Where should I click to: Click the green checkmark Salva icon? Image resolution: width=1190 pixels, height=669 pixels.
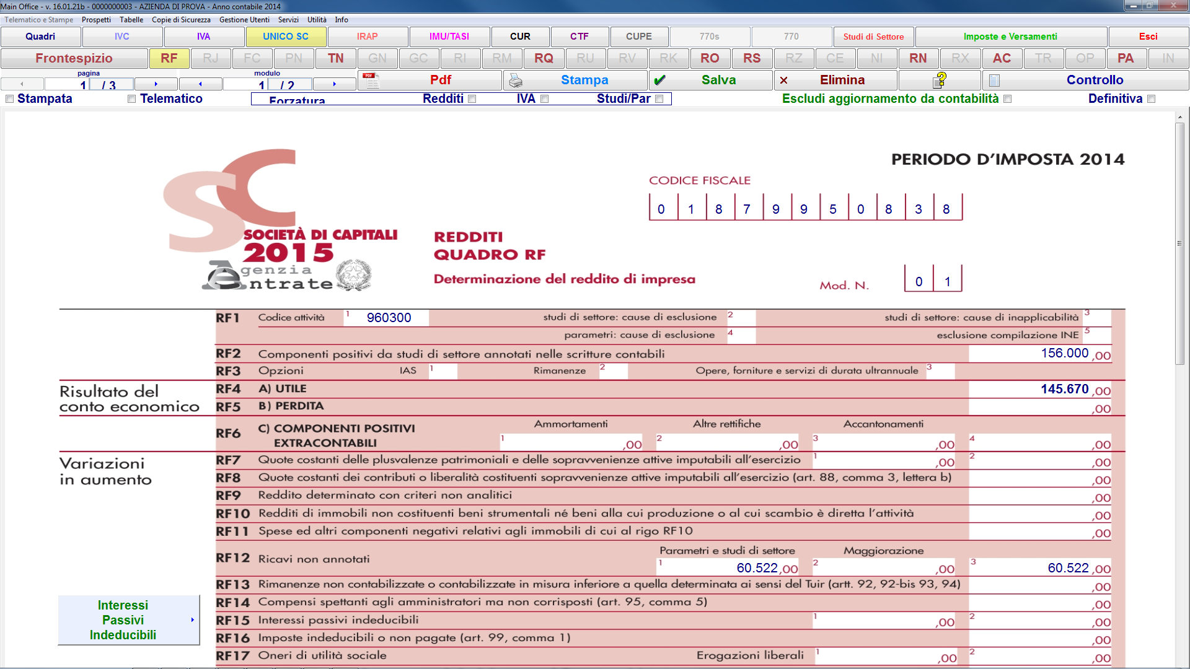[x=659, y=81]
